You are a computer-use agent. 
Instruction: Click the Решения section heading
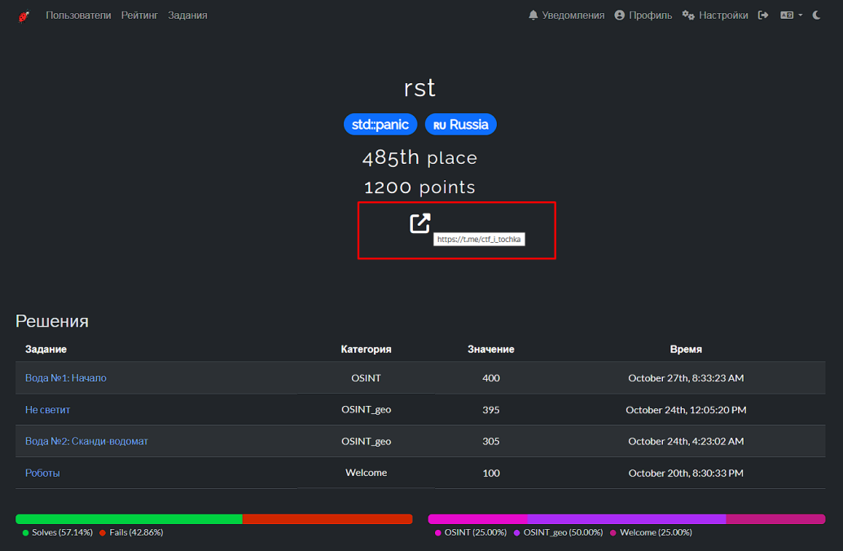pos(52,321)
